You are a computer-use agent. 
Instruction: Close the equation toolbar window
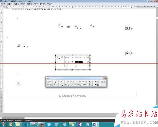point(105,78)
